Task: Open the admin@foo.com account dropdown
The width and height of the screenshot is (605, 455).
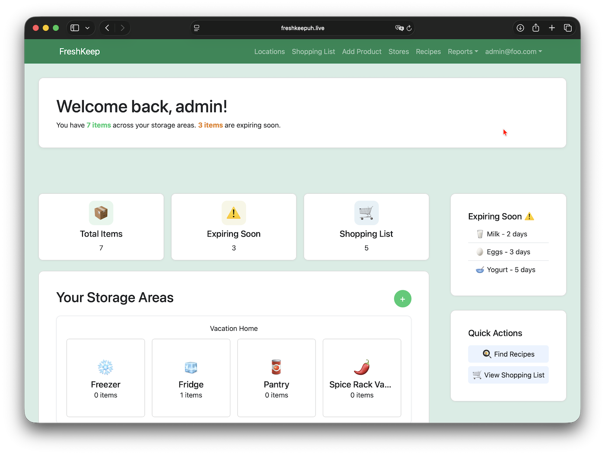Action: 513,51
